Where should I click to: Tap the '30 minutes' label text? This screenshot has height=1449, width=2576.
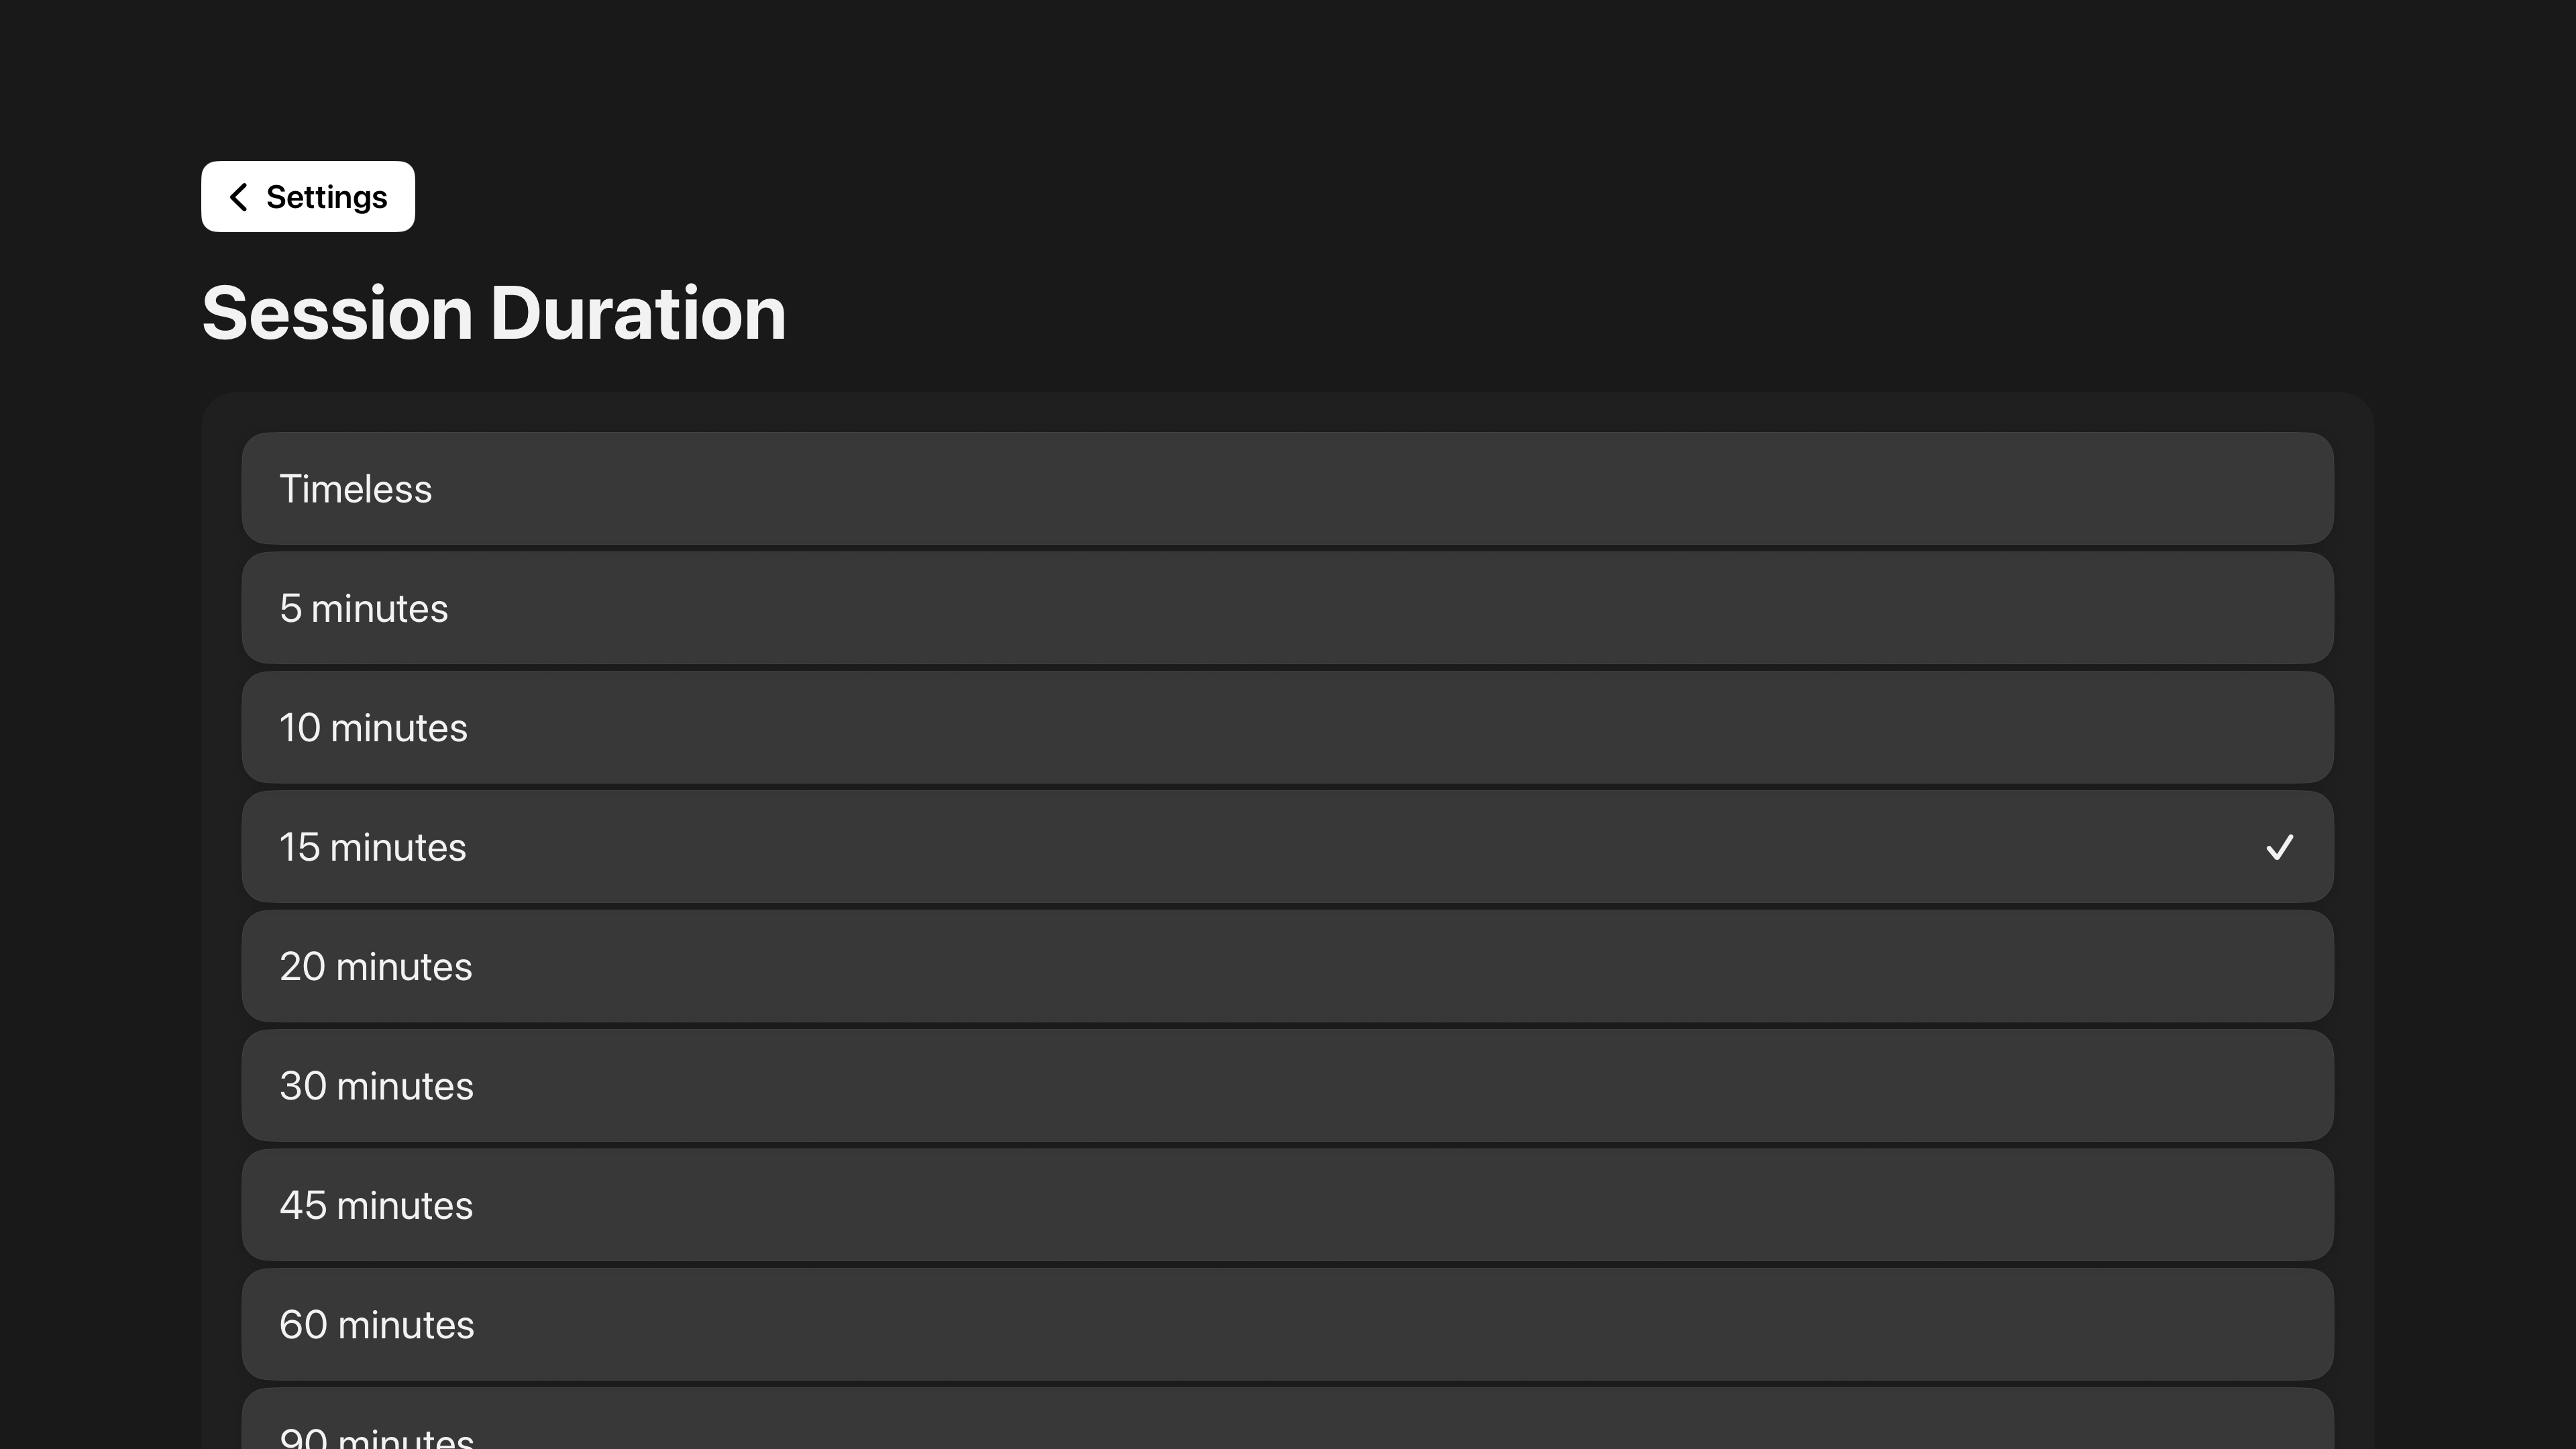[376, 1086]
